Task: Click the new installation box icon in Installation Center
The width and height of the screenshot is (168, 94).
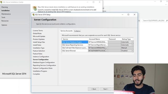Action: click(x=35, y=8)
